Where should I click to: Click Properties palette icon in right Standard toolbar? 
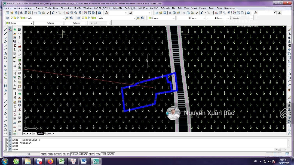pos(234,13)
